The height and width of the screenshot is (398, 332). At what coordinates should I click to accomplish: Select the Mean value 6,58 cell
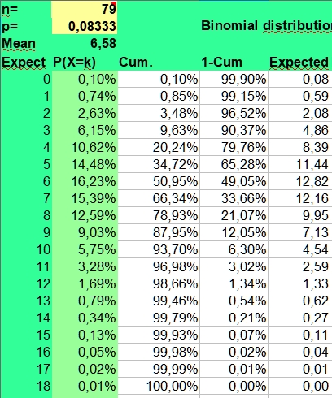coord(85,43)
